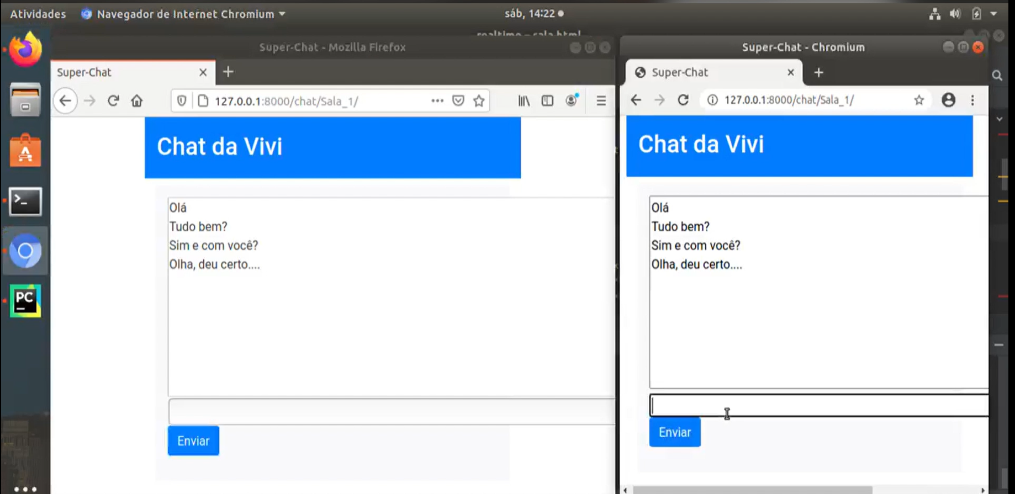Click Enviar in the Chromium chat
The image size is (1015, 494).
(675, 432)
